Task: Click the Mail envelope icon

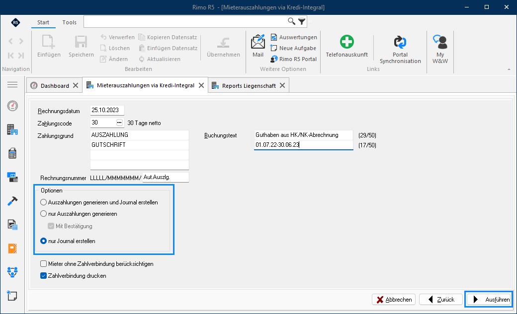Action: click(258, 42)
